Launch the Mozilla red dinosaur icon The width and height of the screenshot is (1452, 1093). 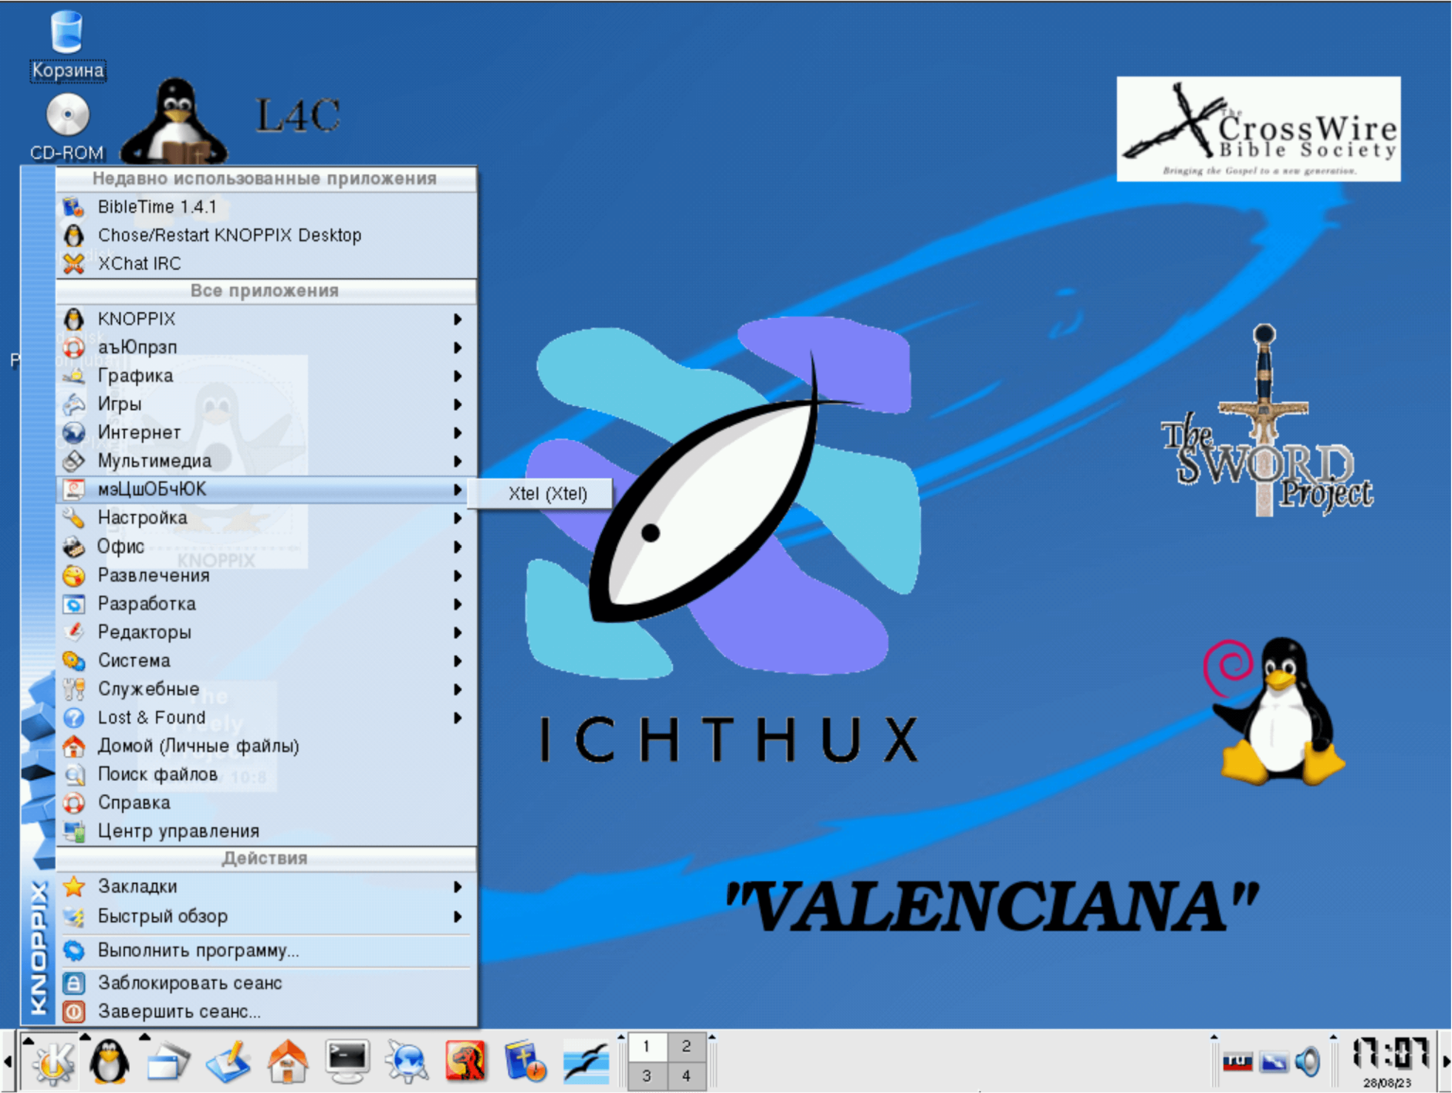tap(465, 1061)
